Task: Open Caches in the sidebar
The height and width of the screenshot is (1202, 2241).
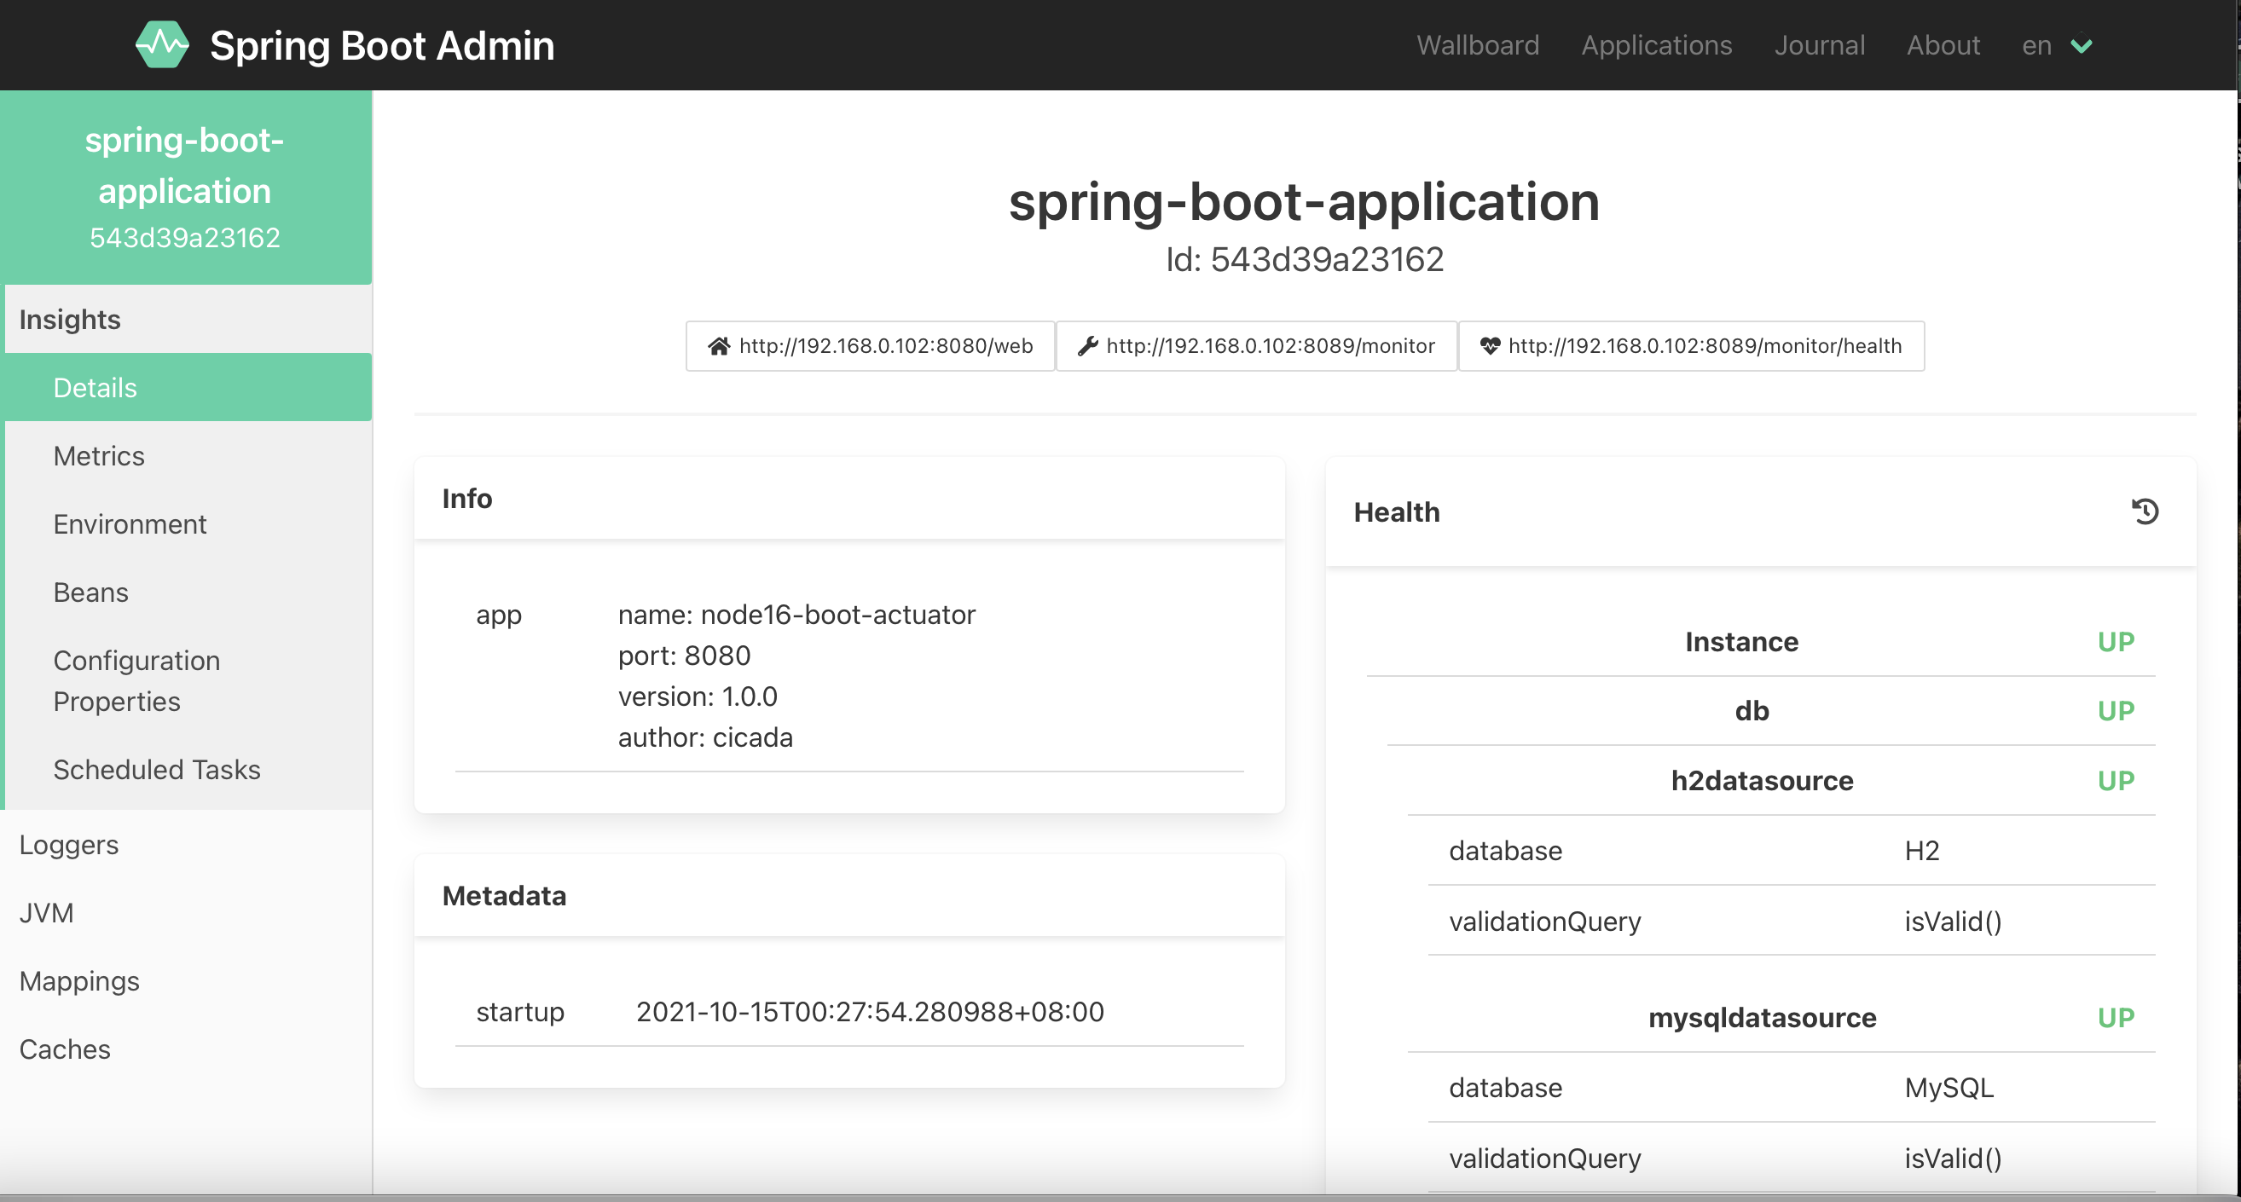Action: coord(186,1049)
